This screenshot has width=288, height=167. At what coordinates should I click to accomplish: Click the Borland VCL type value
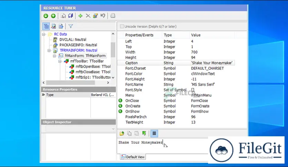pos(103,95)
